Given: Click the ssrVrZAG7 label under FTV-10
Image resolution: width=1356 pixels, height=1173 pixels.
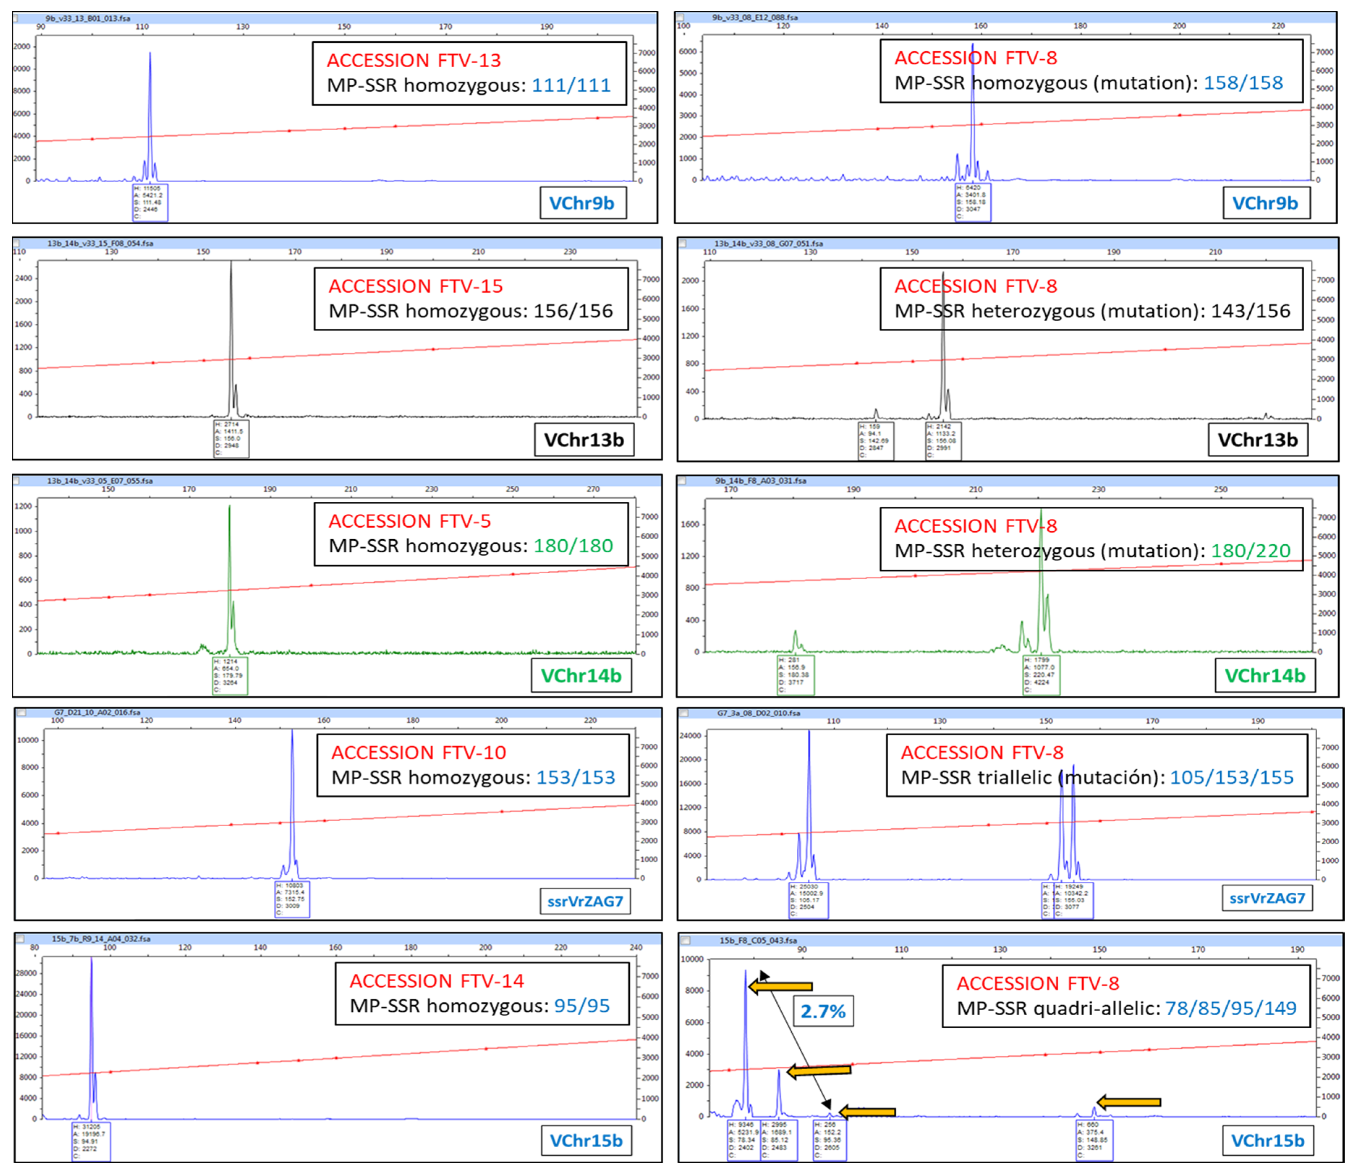Looking at the screenshot, I should click(x=585, y=901).
